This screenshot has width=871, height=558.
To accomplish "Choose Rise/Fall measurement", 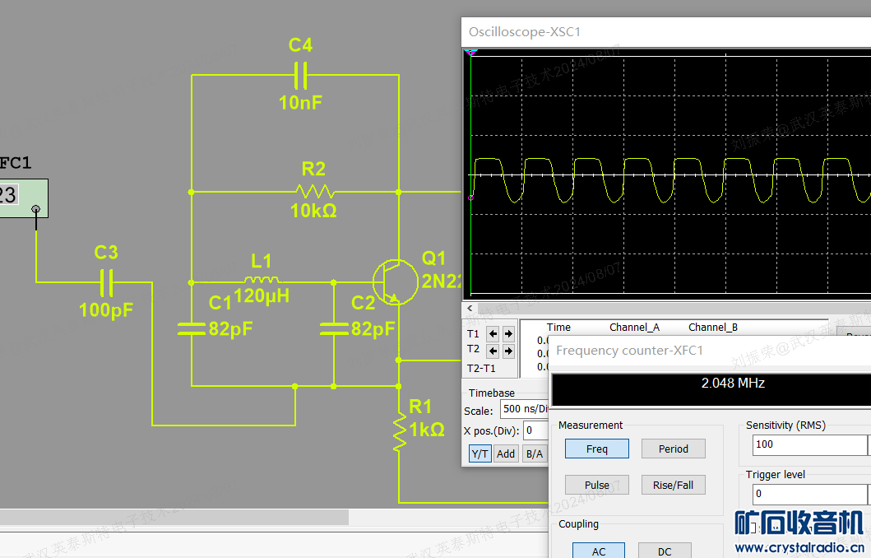I will (673, 485).
